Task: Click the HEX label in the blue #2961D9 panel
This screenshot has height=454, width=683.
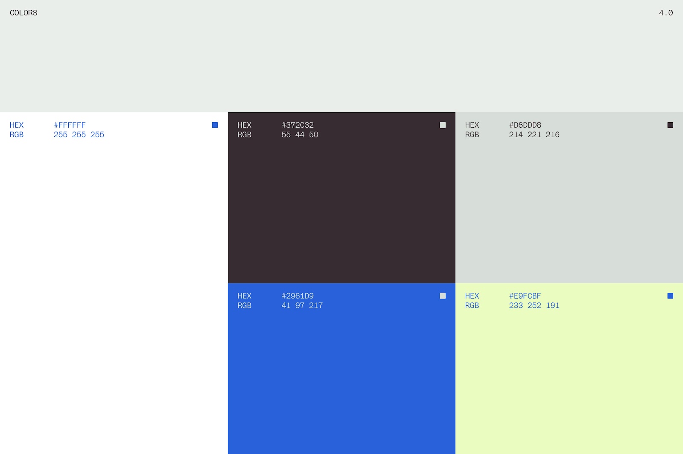Action: tap(244, 296)
